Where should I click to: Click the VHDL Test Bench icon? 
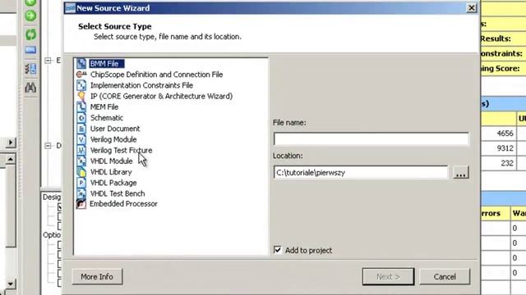click(x=81, y=193)
